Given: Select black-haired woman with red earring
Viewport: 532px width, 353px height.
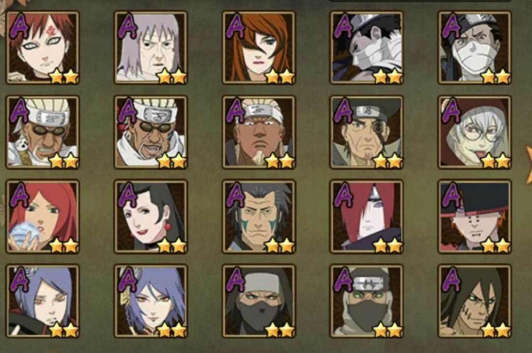Looking at the screenshot, I should (151, 216).
